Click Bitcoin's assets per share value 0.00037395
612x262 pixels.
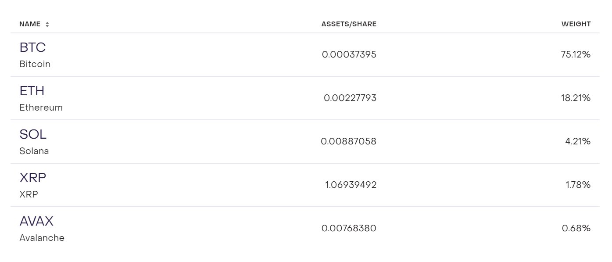click(349, 55)
